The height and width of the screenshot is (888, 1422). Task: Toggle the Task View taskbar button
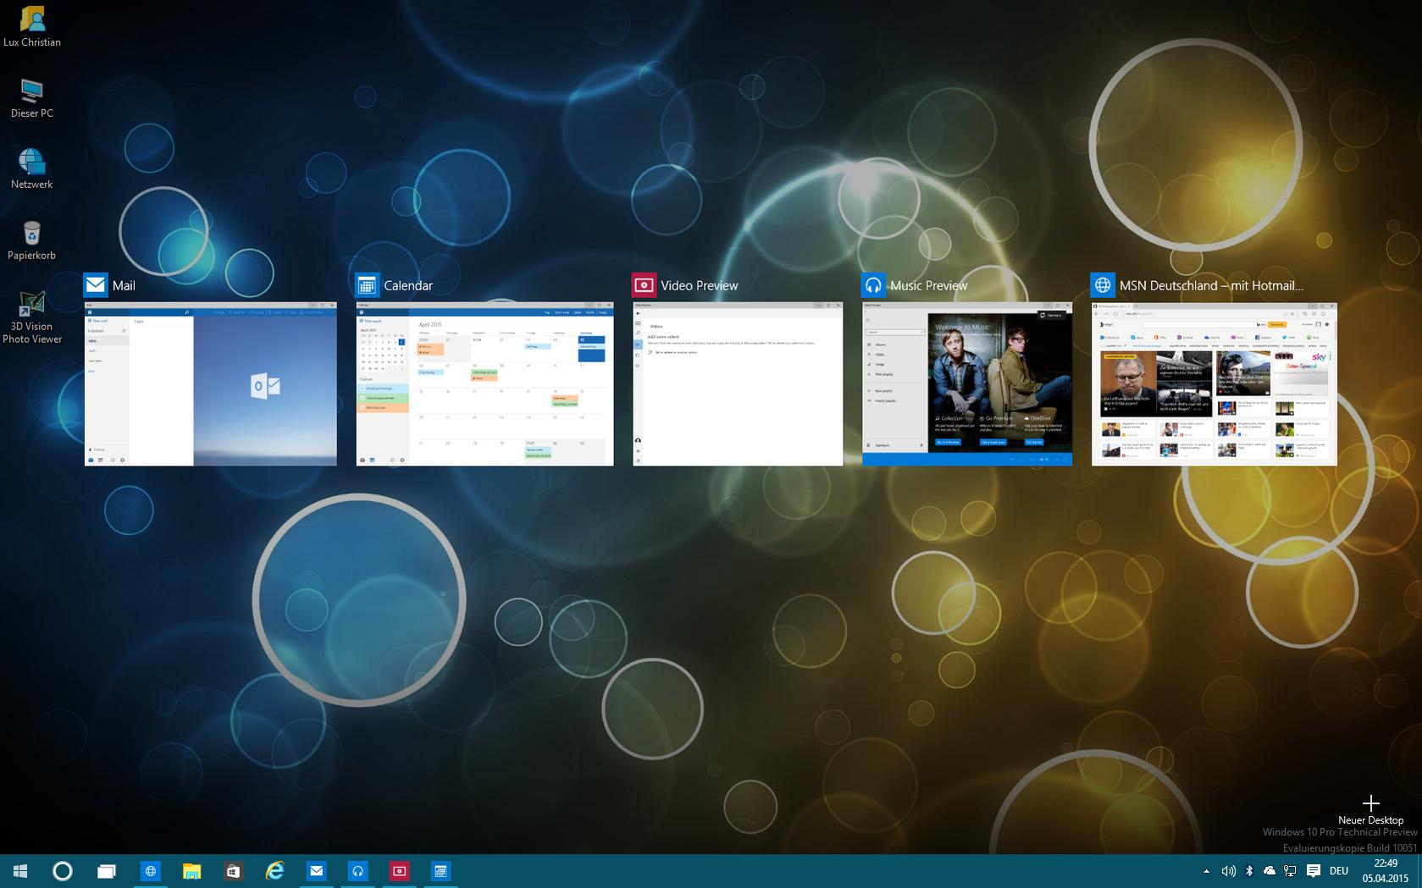pos(106,871)
